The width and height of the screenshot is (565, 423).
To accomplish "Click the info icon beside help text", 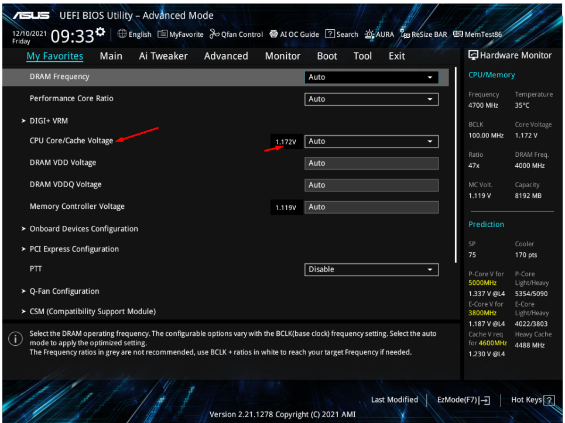I will click(x=15, y=339).
